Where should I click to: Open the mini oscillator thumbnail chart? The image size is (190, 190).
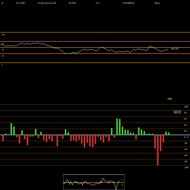point(94,182)
